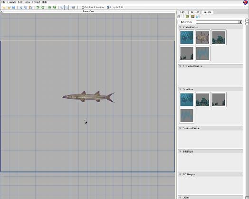The width and height of the screenshot is (249, 199).
Task: Collapse the Scrollers section
Action: tap(180, 89)
